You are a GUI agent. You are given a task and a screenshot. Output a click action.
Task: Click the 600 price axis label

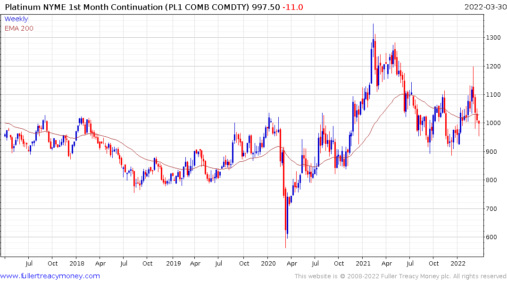pyautogui.click(x=492, y=237)
